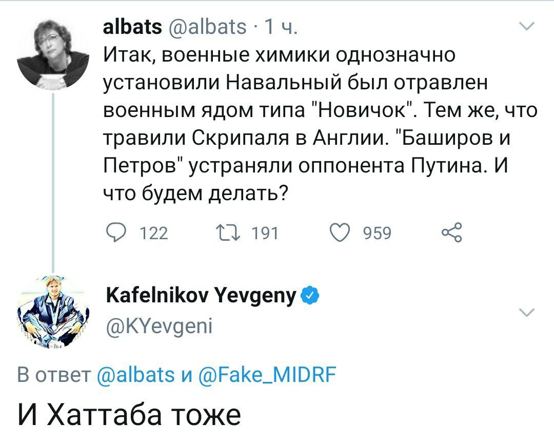Open Kafelnikov tweet options chevron
Screen dimensions: 554x443
click(x=527, y=312)
